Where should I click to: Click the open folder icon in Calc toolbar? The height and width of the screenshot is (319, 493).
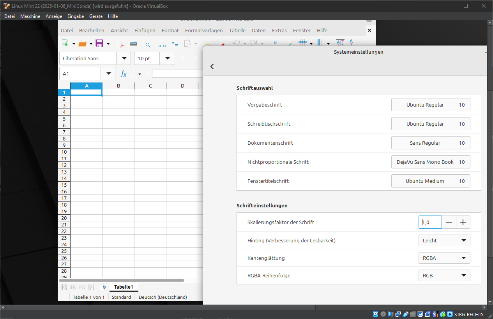(x=82, y=44)
